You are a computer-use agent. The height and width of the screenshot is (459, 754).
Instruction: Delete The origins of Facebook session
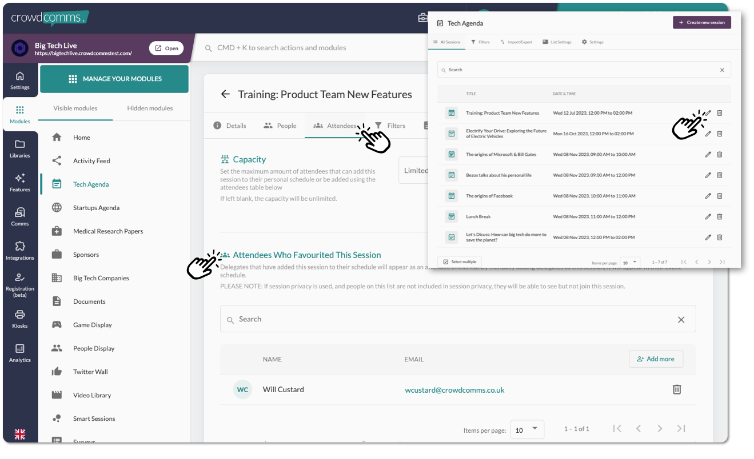720,196
